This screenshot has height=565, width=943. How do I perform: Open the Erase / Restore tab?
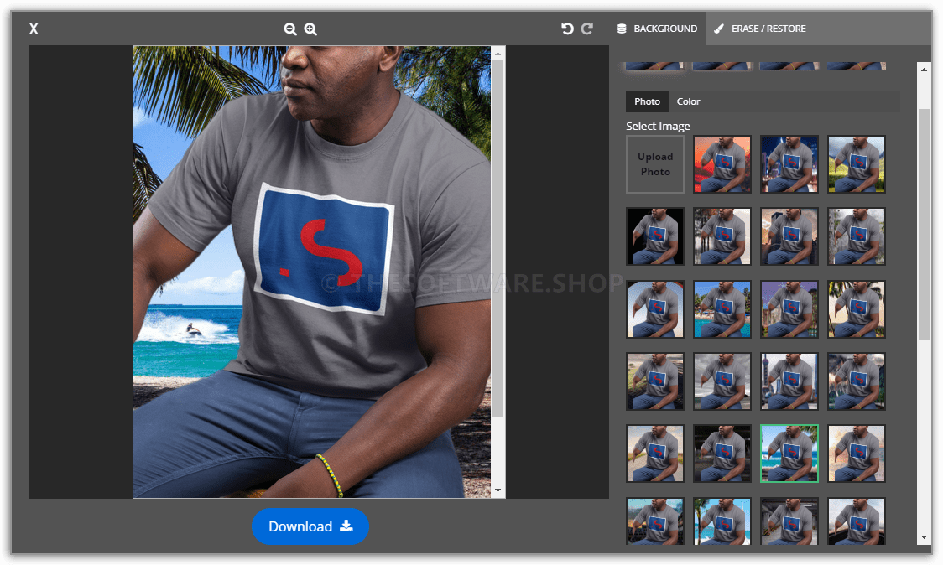[x=759, y=29]
